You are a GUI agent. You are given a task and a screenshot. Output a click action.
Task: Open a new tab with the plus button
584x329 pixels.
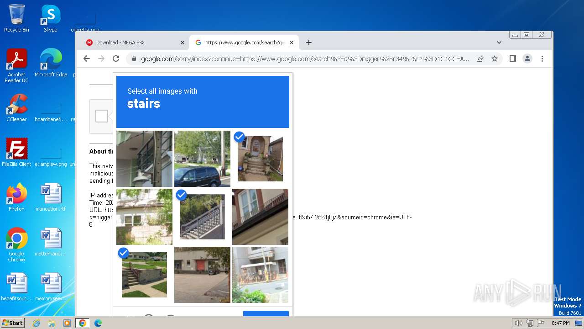pos(309,42)
